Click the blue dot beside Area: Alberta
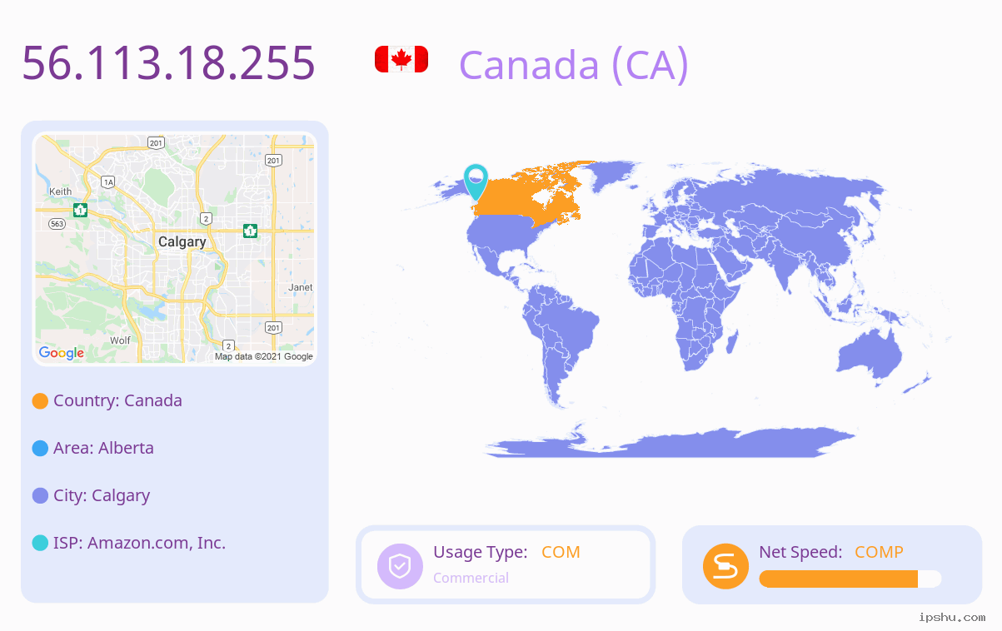This screenshot has width=1002, height=631. 40,449
